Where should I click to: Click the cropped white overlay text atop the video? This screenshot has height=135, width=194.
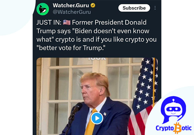point(97,59)
